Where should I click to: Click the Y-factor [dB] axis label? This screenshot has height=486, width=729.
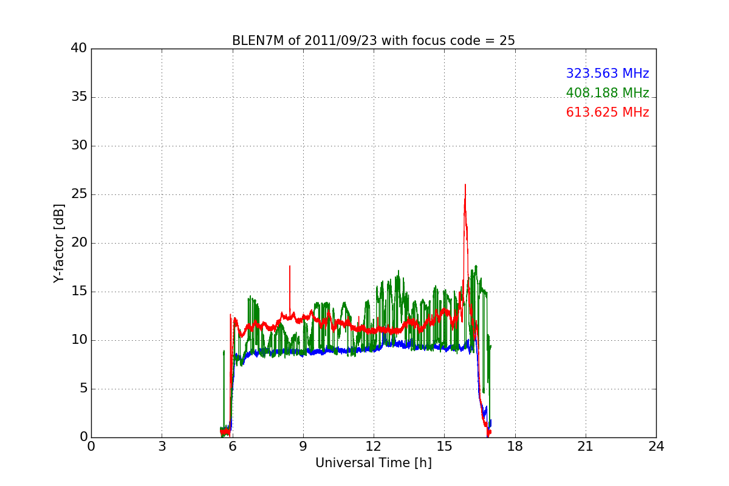point(59,243)
